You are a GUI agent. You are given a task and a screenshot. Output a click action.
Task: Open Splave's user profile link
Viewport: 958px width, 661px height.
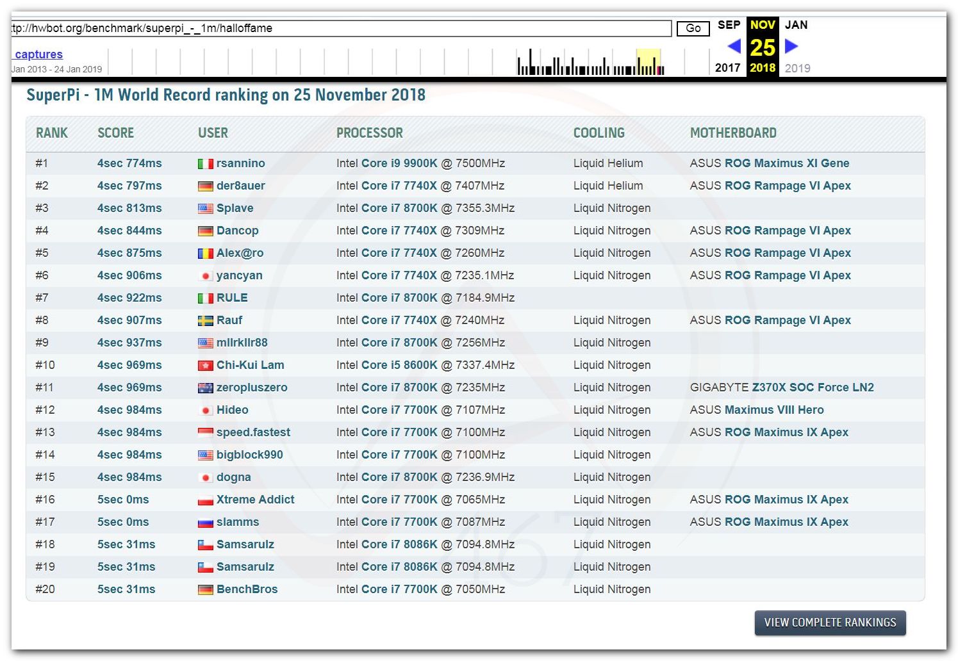(x=235, y=208)
